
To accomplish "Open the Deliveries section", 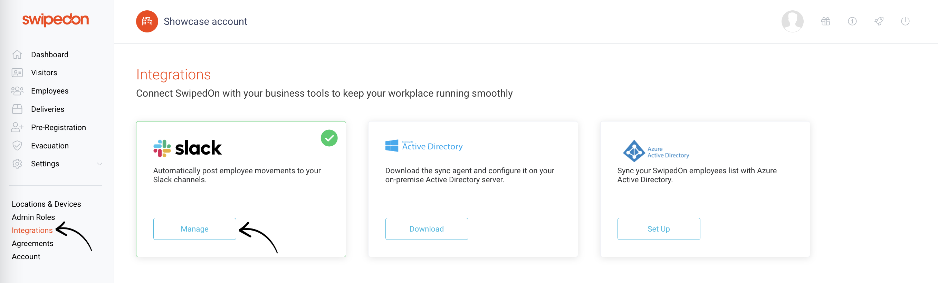I will pyautogui.click(x=48, y=109).
